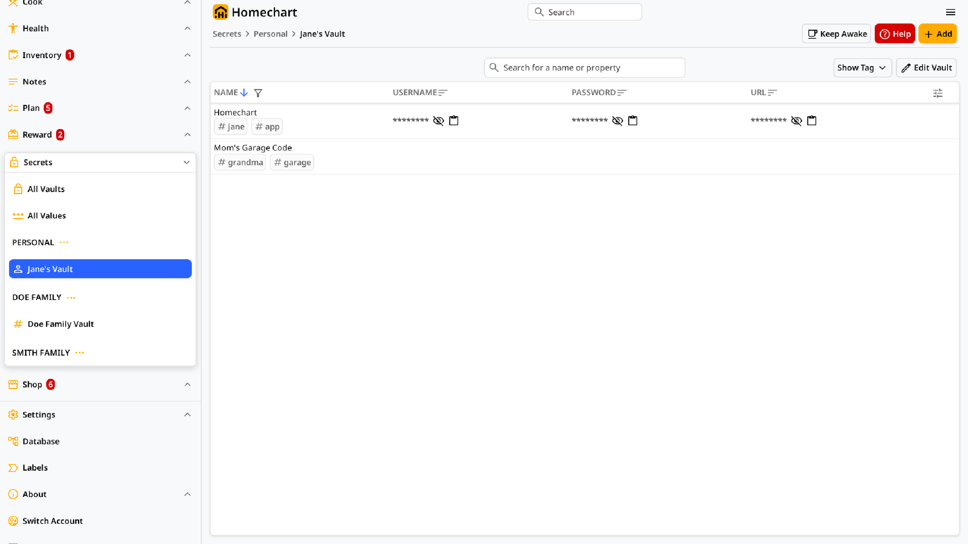Screen dimensions: 968x544
Task: Reveal the Homechart username value
Action: (x=438, y=121)
